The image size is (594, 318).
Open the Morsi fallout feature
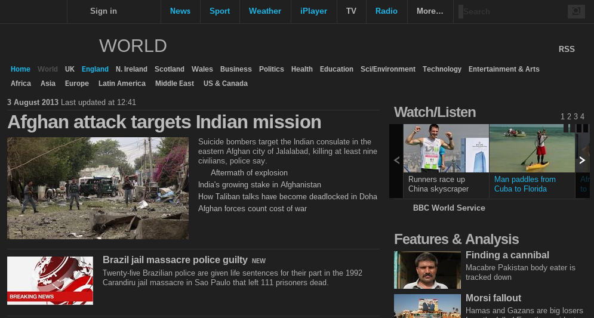click(493, 298)
